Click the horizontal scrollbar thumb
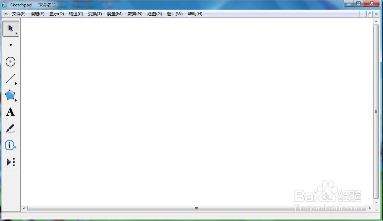The image size is (383, 221). click(197, 208)
